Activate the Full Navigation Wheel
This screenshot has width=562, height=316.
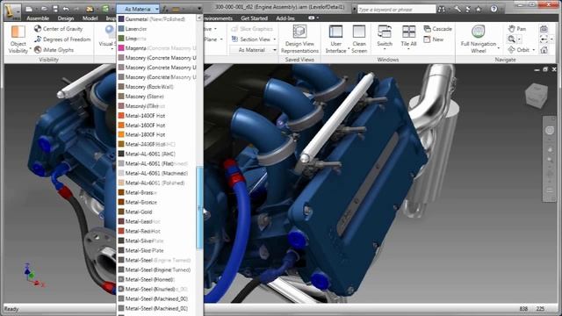[478, 32]
